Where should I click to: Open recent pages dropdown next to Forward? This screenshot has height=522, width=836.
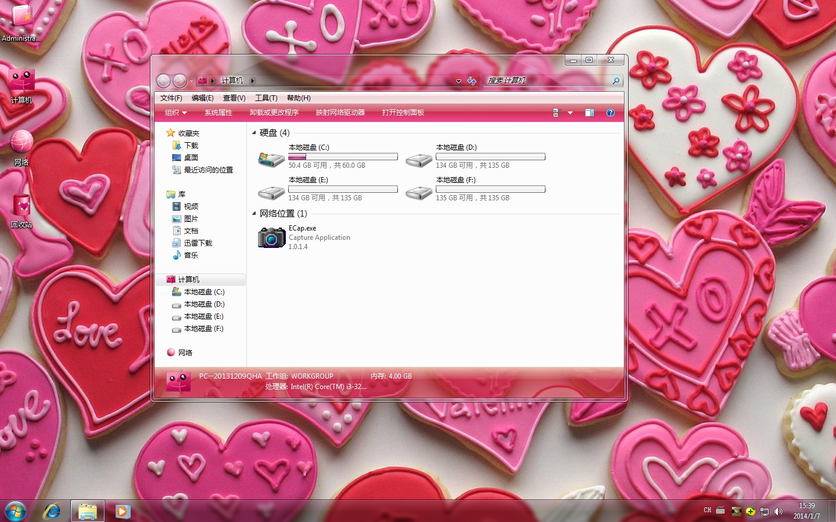(x=191, y=81)
